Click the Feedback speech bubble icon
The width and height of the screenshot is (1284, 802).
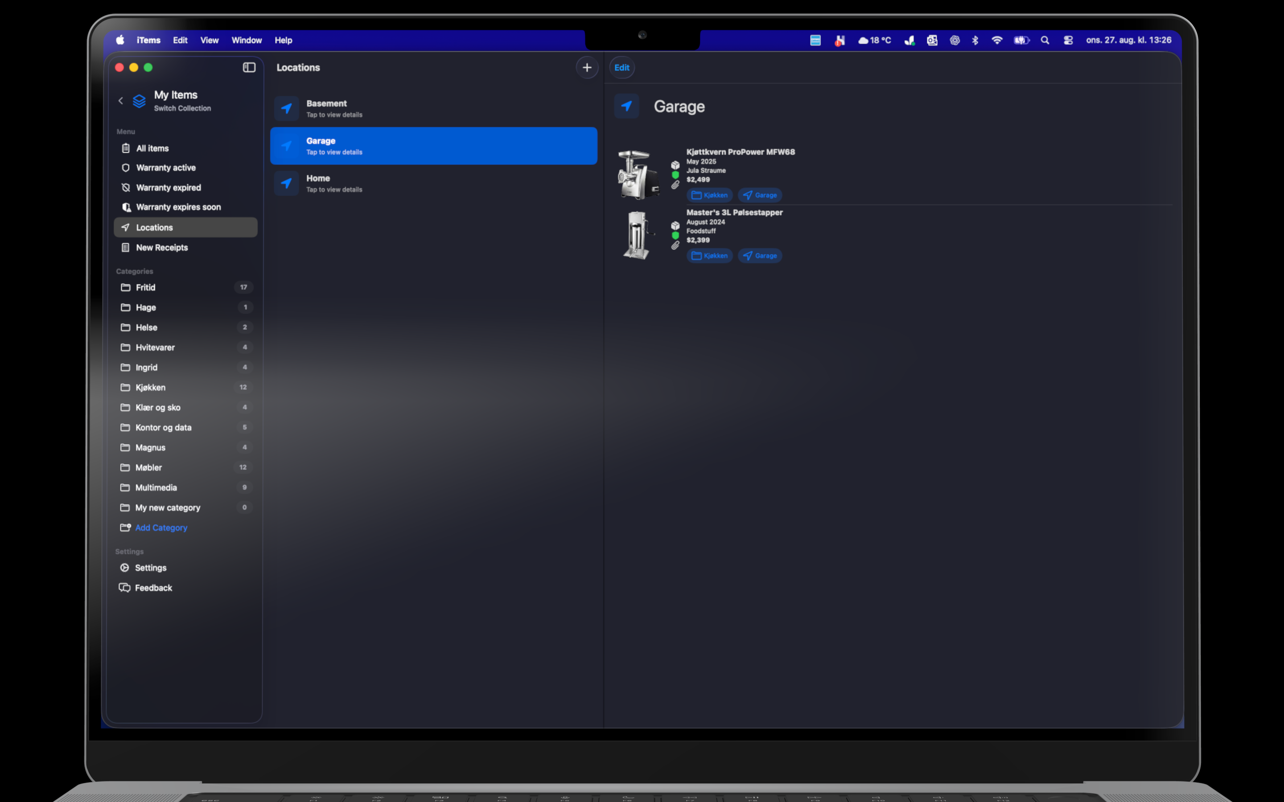click(x=125, y=588)
